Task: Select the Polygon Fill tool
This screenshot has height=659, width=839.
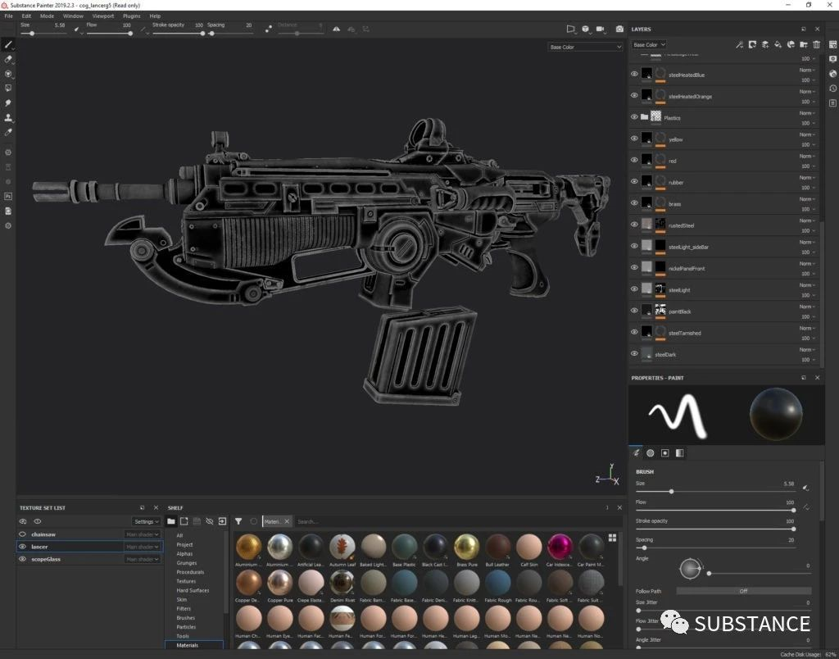Action: pos(8,88)
